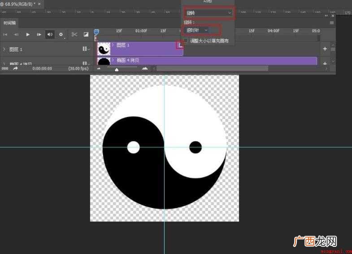Choose the transition icon in timeline
The image size is (352, 254).
point(86,34)
